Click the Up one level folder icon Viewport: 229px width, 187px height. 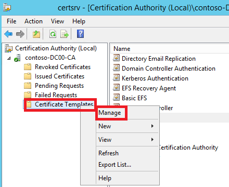[x=36, y=34]
